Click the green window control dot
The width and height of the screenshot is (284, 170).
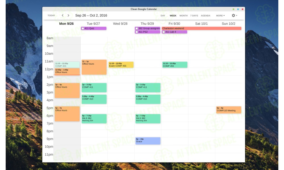(233, 9)
